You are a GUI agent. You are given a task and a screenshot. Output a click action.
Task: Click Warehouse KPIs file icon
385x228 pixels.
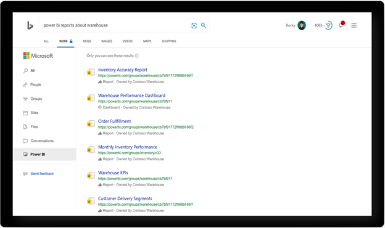[x=91, y=175]
